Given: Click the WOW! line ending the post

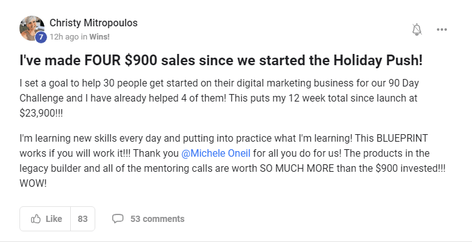Looking at the screenshot, I should coord(33,183).
